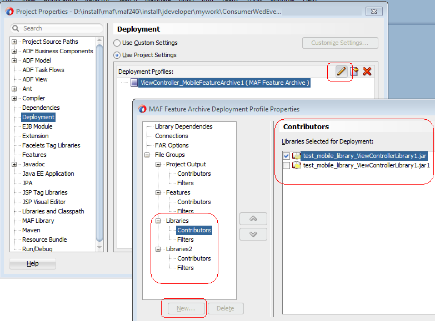
Task: Expand the Ant node
Action: 14,89
